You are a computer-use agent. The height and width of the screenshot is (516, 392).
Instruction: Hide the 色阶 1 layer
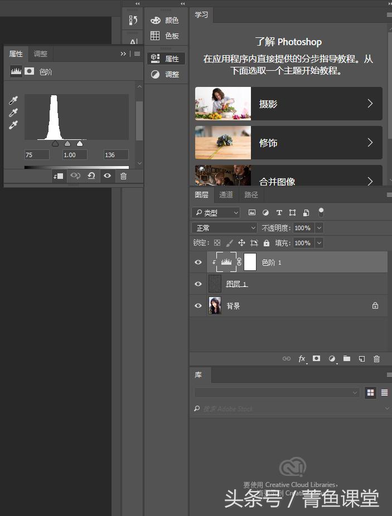click(198, 262)
